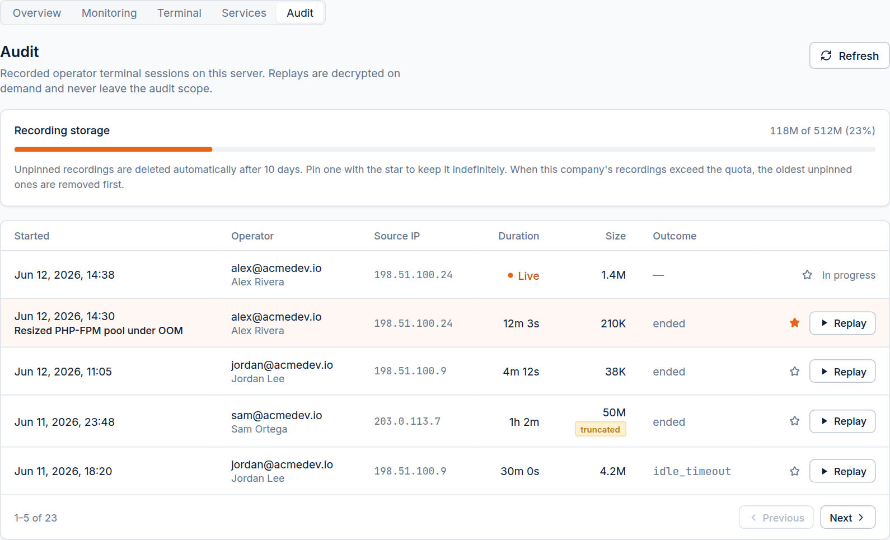Replay the 14:30 PHP-FPM session
This screenshot has width=890, height=540.
click(x=842, y=323)
